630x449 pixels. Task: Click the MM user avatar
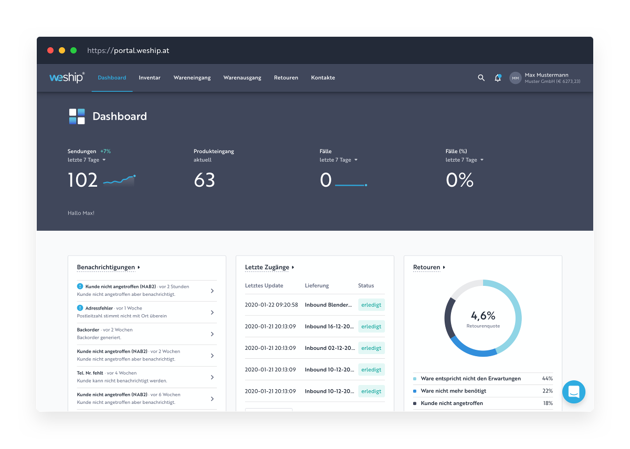(516, 78)
